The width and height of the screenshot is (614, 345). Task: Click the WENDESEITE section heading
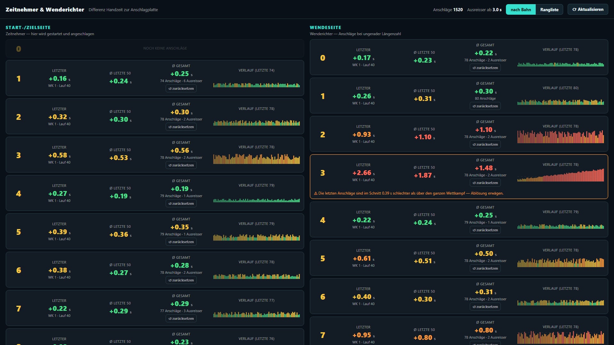tap(326, 27)
